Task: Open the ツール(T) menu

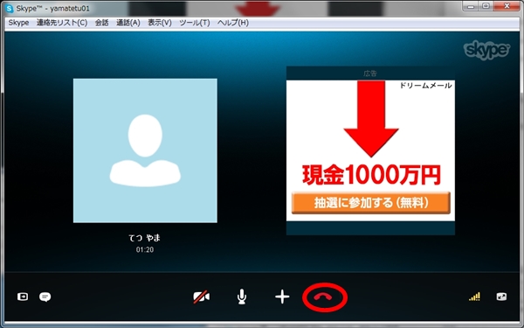Action: point(195,23)
